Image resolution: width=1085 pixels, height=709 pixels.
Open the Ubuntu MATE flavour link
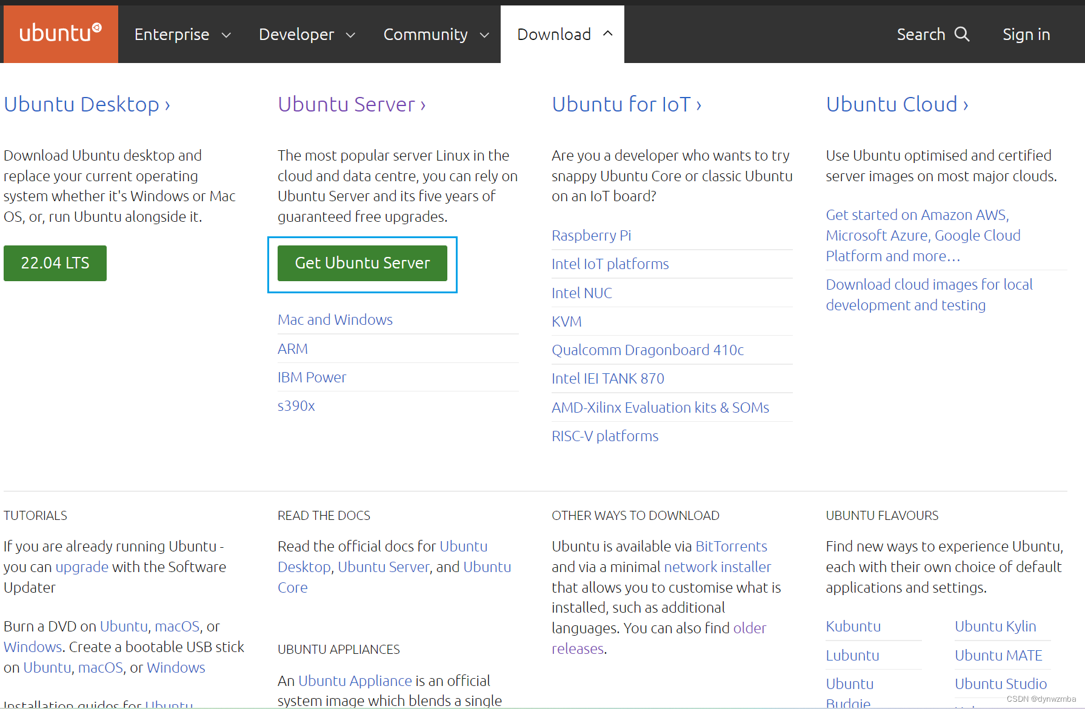pos(998,656)
